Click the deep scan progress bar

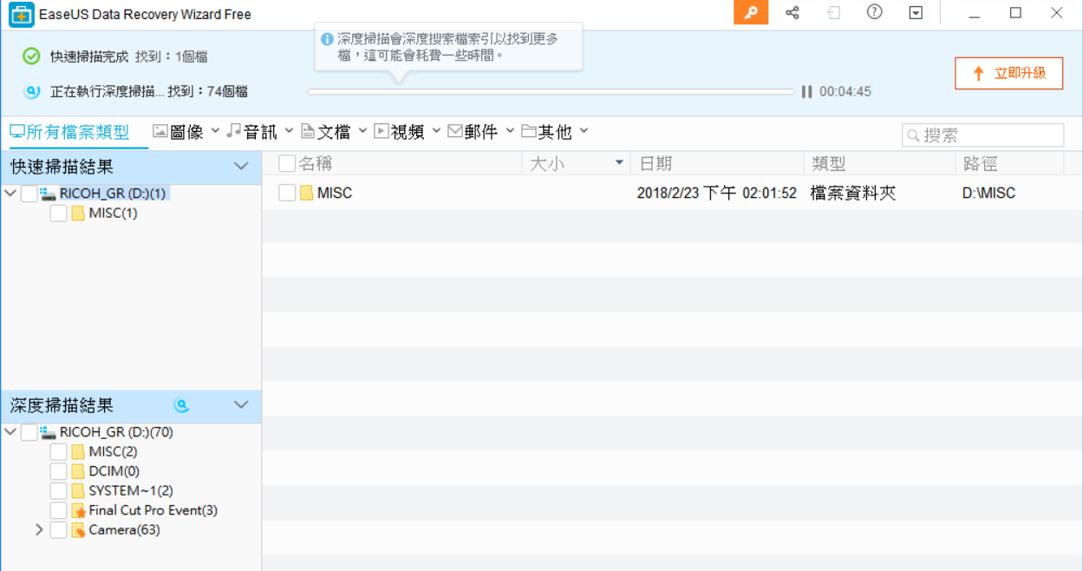coord(551,91)
